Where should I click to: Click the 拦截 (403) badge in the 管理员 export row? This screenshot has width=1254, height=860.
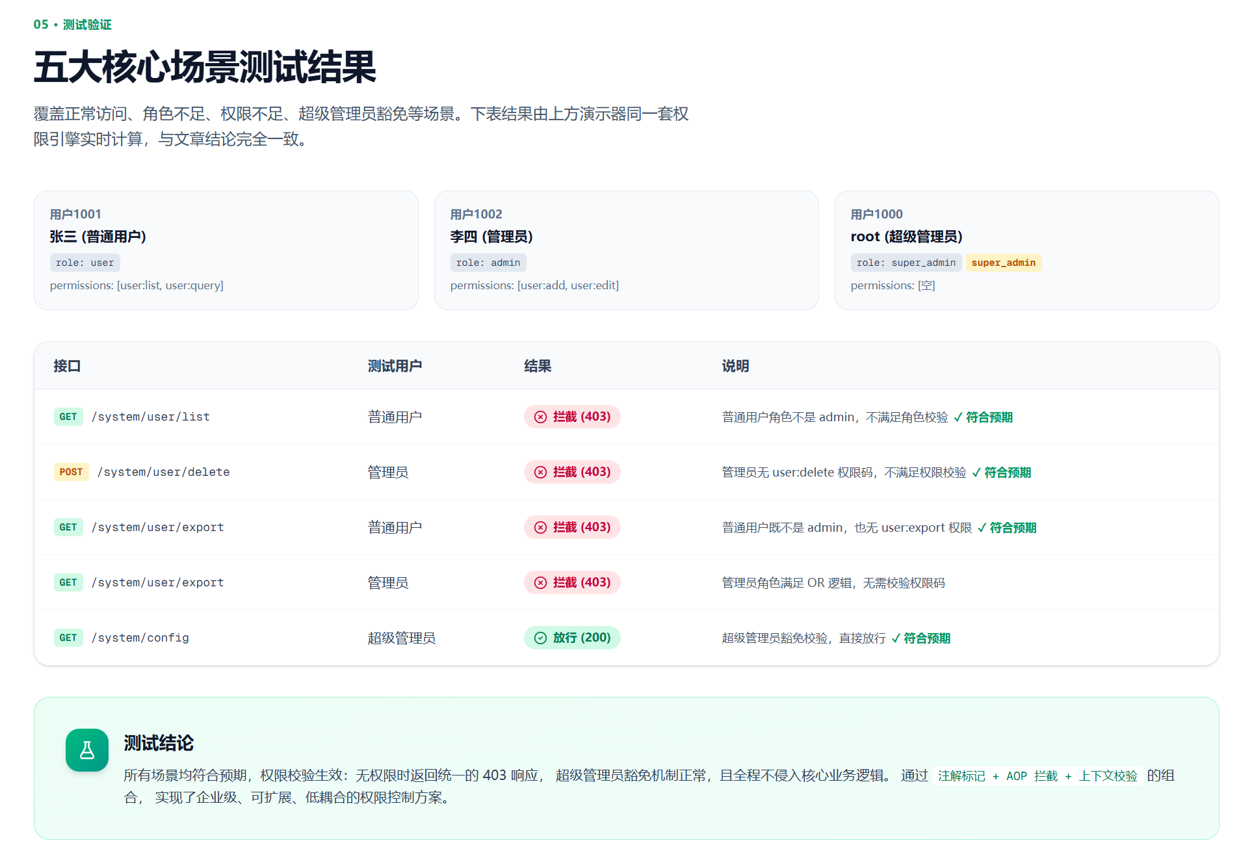click(x=572, y=582)
